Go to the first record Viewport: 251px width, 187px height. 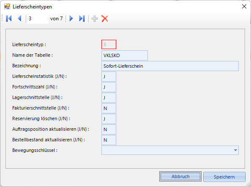coord(9,19)
